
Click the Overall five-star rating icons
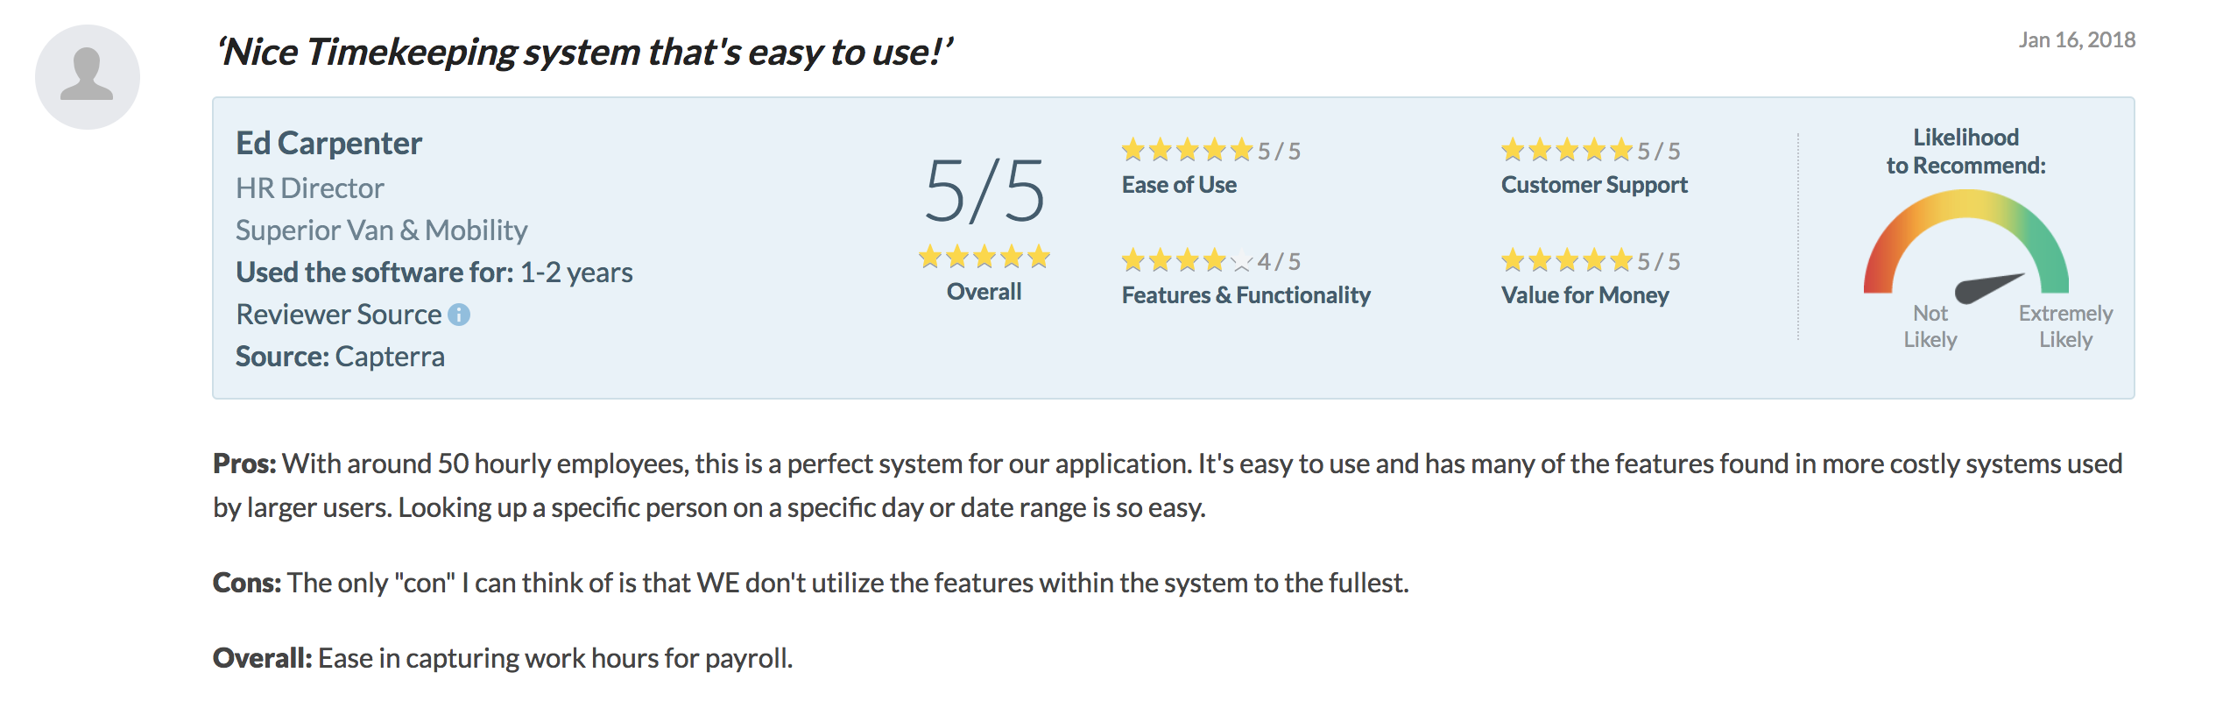click(984, 257)
